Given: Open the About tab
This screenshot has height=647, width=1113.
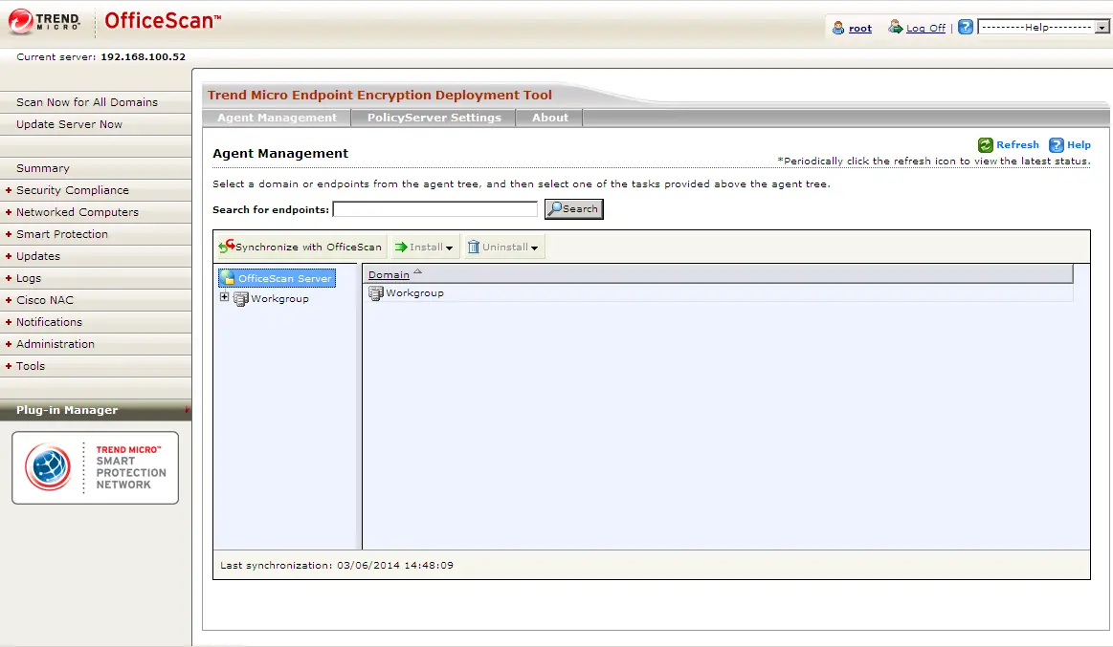Looking at the screenshot, I should (549, 118).
